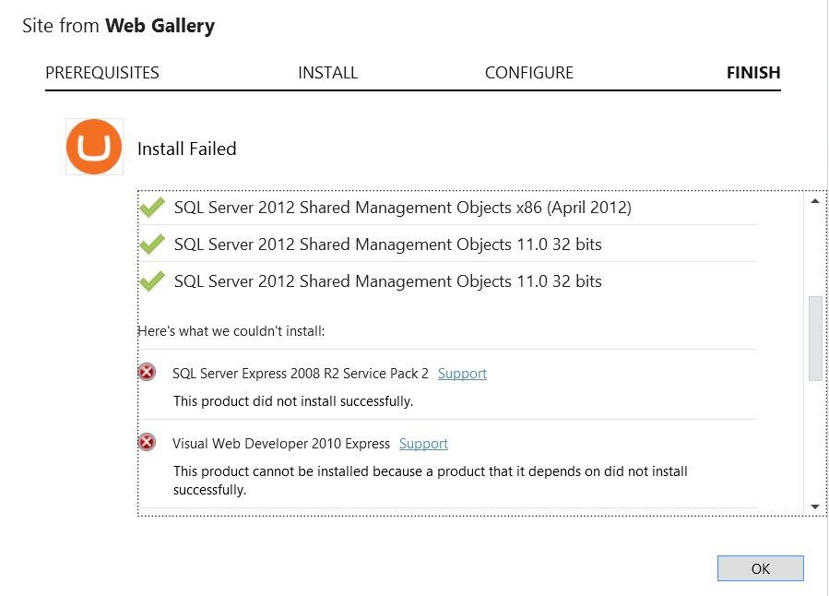Click the orange Umbraco product logo
This screenshot has width=829, height=596.
pyautogui.click(x=94, y=147)
